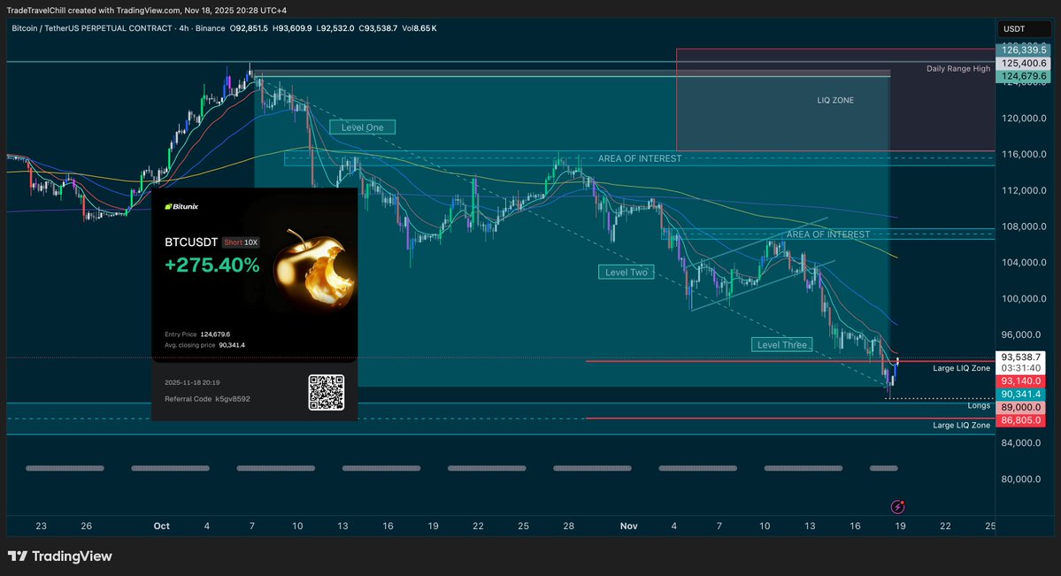Click the red 86,805.0 price tag
Viewport: 1061px width, 576px height.
[x=1021, y=420]
